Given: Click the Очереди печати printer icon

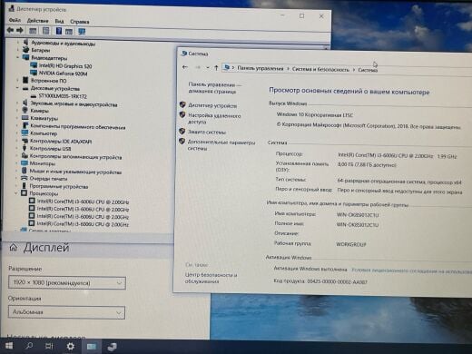Looking at the screenshot, I should [25, 178].
